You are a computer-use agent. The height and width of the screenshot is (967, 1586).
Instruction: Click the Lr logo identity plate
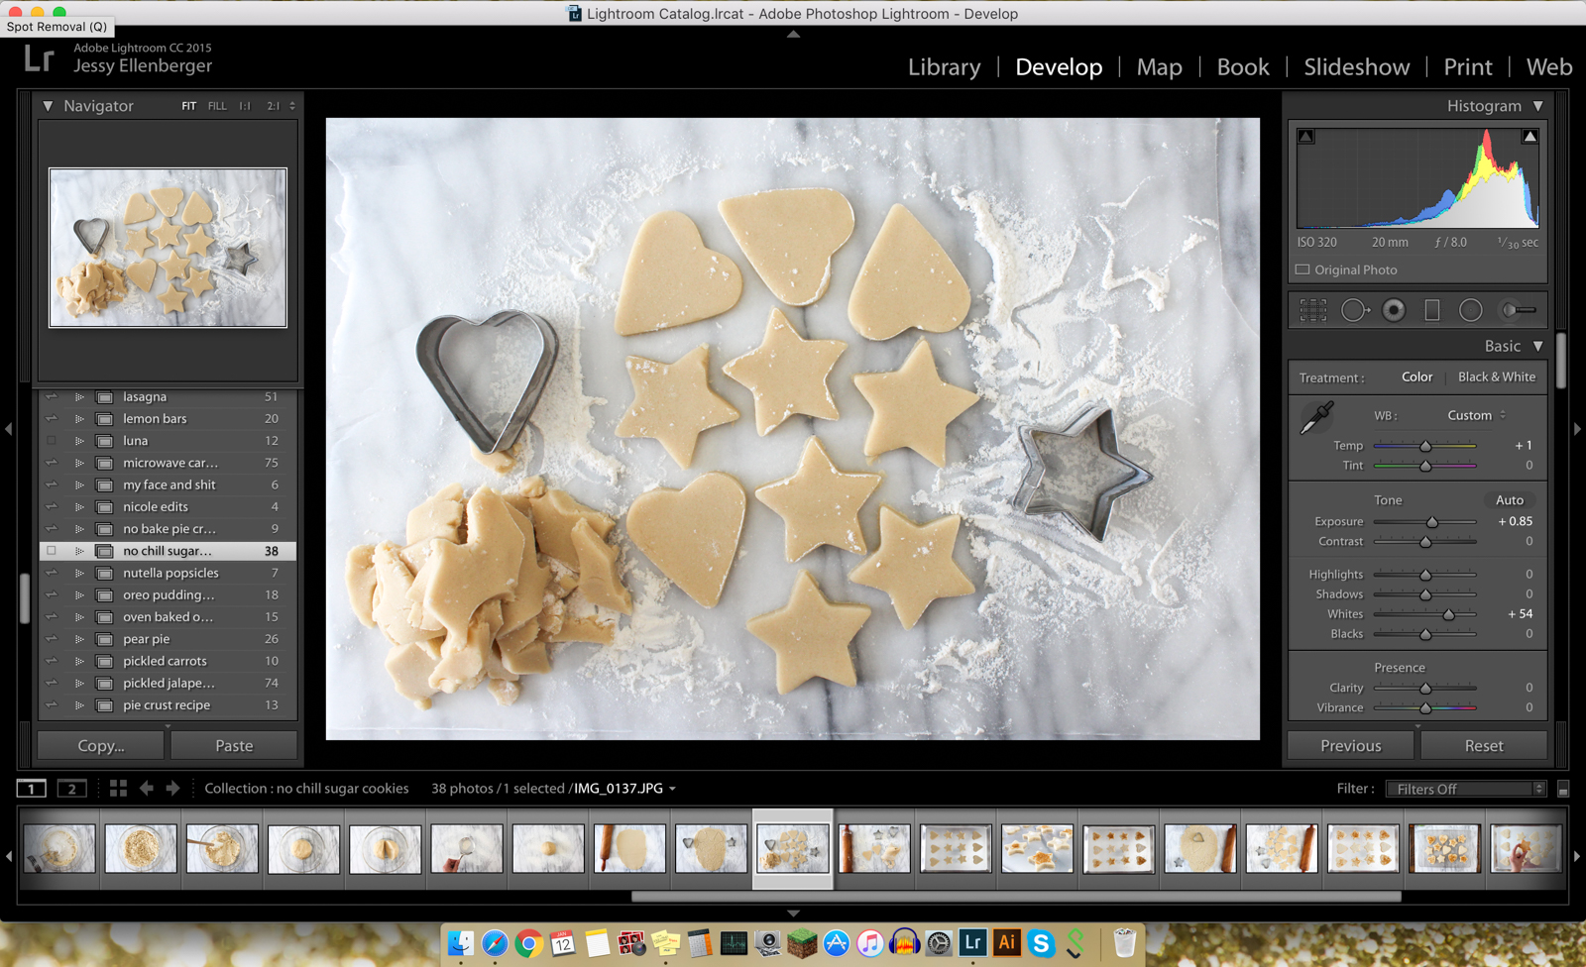[x=39, y=58]
